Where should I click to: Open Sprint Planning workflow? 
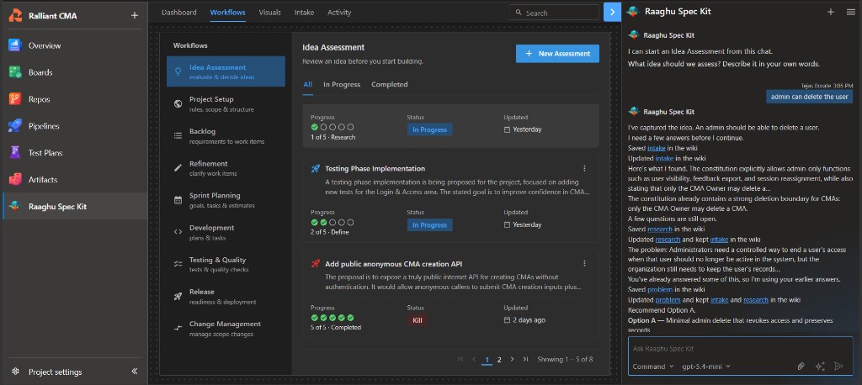point(226,200)
